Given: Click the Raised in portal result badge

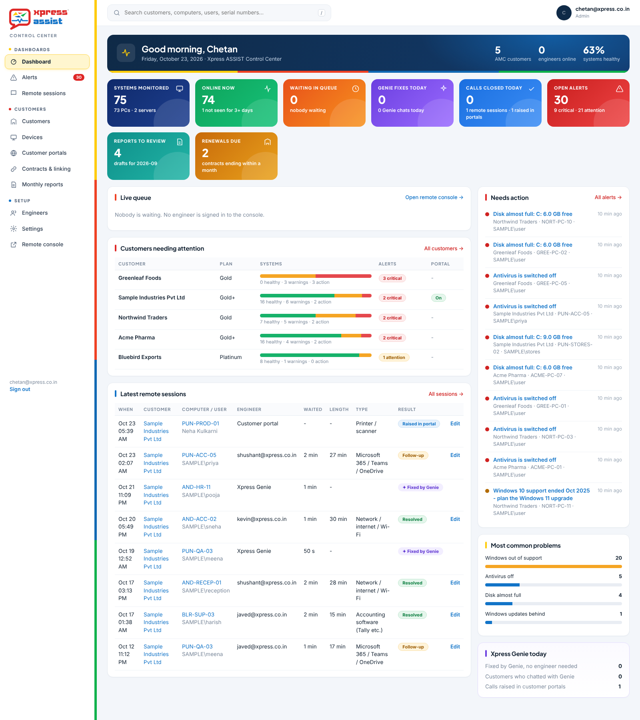Looking at the screenshot, I should click(419, 424).
